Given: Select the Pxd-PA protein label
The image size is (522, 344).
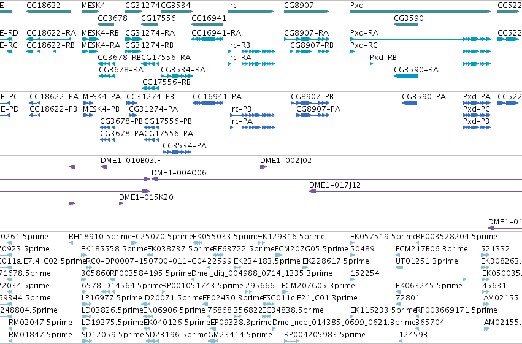Looking at the screenshot, I should pos(477,97).
